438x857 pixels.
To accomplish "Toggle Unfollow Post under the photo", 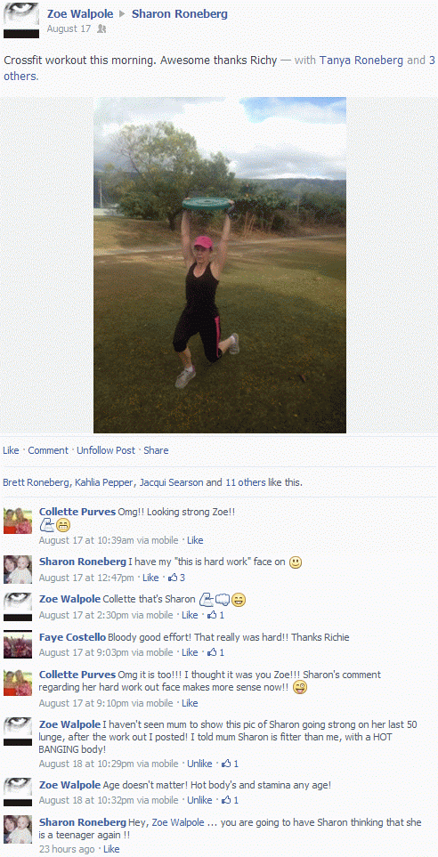I will tap(106, 450).
